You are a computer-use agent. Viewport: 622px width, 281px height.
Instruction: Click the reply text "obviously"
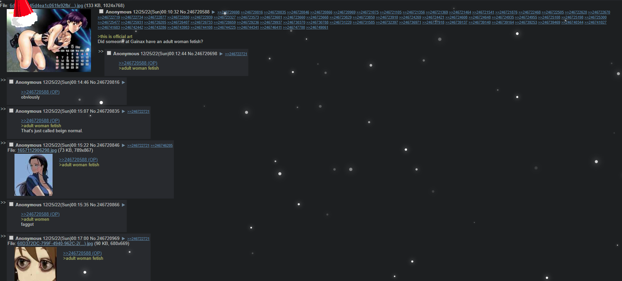[x=30, y=97]
